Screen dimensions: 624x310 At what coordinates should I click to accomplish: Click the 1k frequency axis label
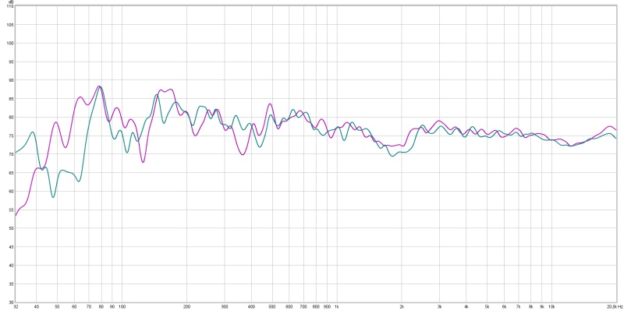coord(337,307)
